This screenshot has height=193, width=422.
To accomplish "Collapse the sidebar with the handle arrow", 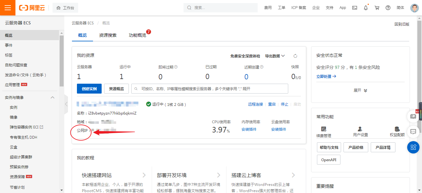I will (x=66, y=104).
